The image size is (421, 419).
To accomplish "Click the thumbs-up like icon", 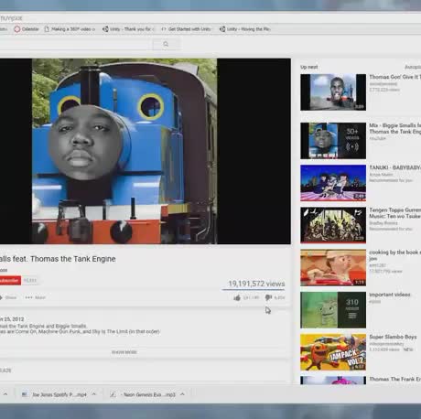I will (237, 298).
